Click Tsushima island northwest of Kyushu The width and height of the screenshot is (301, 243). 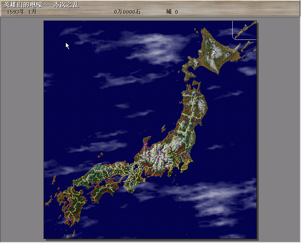54,180
